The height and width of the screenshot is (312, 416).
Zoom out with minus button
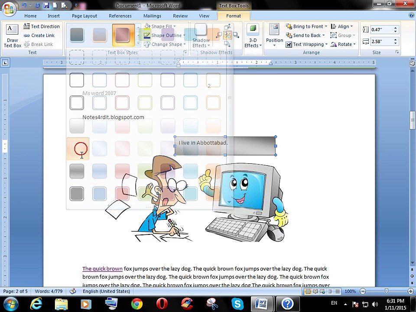(x=363, y=291)
